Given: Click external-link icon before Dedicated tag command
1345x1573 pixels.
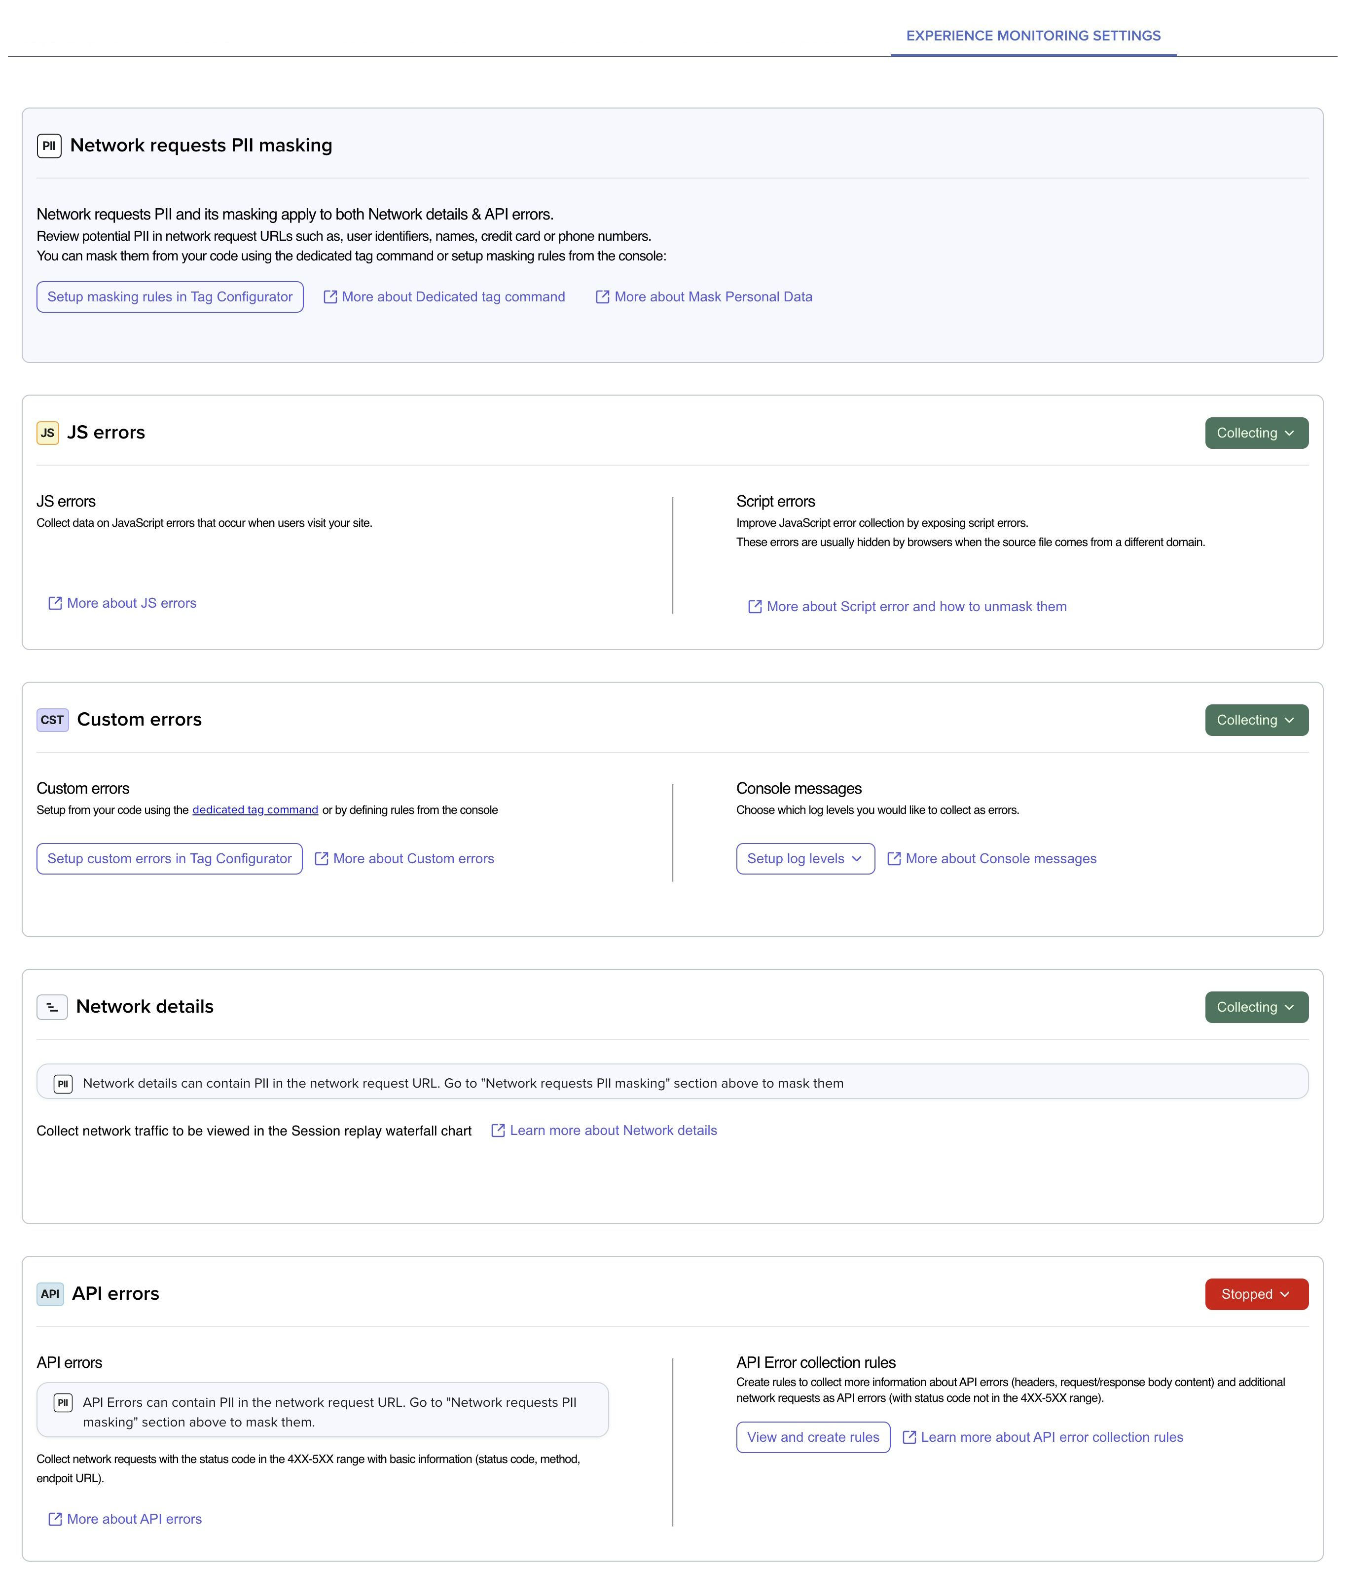Looking at the screenshot, I should tap(330, 297).
